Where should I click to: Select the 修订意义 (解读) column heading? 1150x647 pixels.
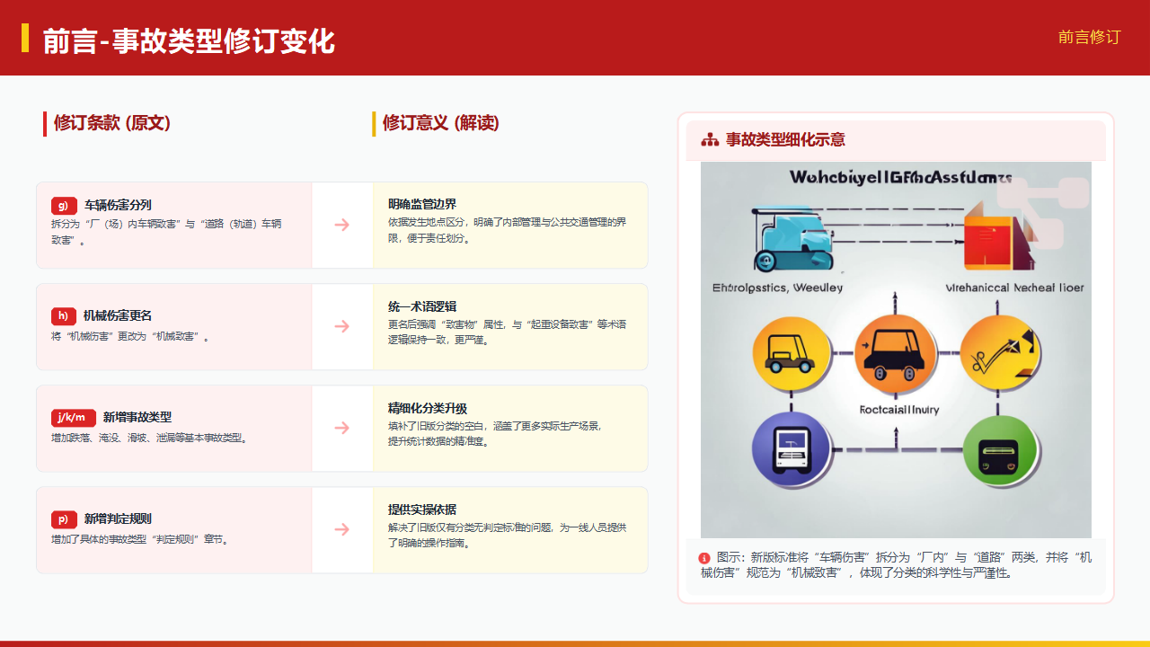tap(441, 123)
